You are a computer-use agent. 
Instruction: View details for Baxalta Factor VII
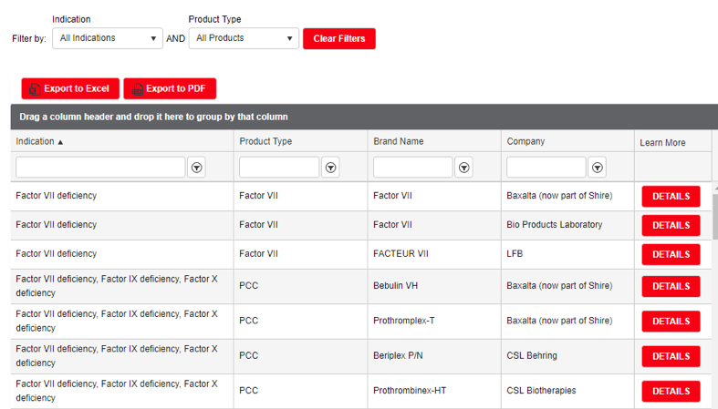(671, 197)
